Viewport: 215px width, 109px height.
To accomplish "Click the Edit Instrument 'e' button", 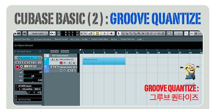I will (x=40, y=58).
